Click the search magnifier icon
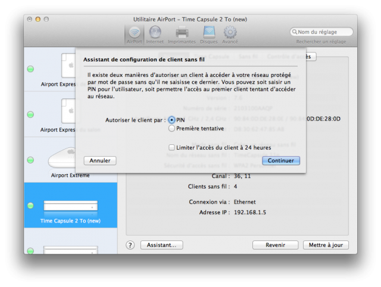The width and height of the screenshot is (381, 287). point(295,32)
